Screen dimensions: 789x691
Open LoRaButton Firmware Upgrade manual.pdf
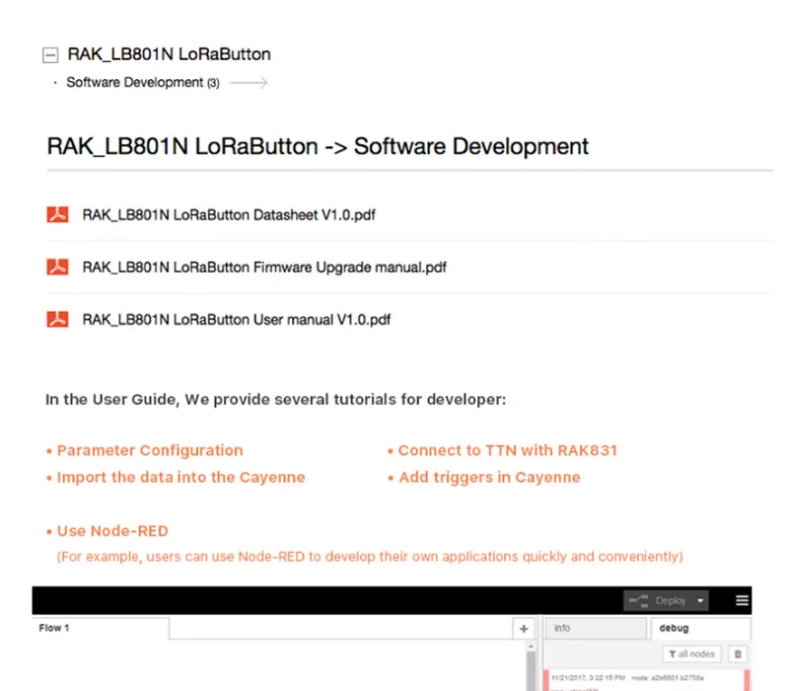click(264, 267)
